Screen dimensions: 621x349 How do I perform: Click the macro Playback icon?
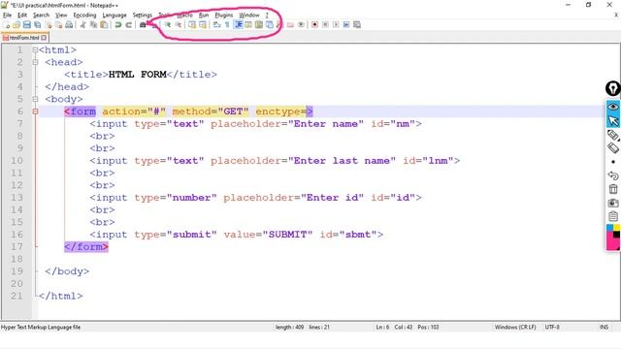pos(336,24)
